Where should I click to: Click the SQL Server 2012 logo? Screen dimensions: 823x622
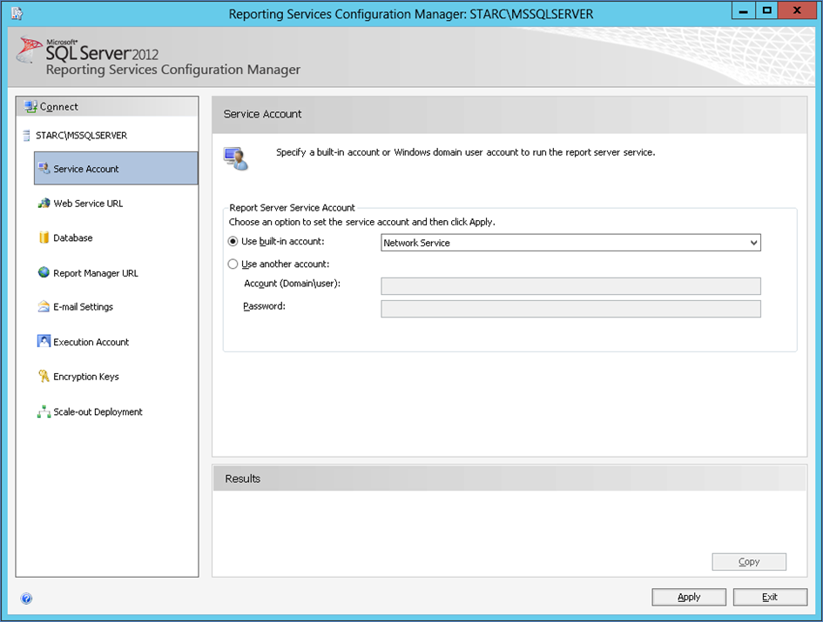pyautogui.click(x=87, y=50)
